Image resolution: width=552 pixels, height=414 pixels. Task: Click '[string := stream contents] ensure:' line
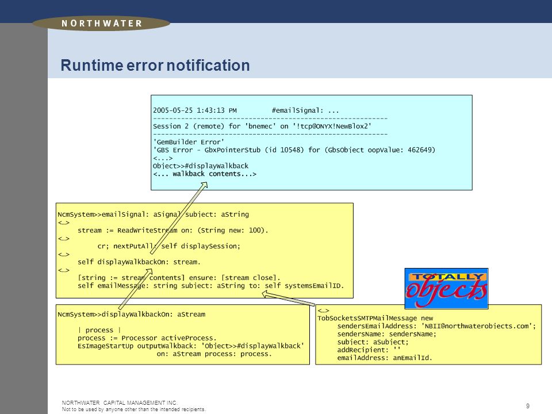coord(179,277)
